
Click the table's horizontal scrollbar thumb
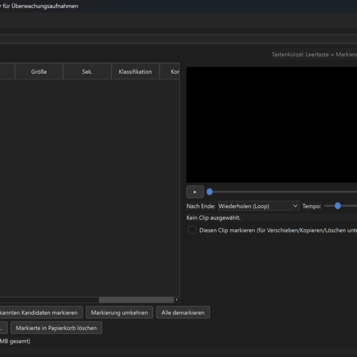[x=136, y=300]
